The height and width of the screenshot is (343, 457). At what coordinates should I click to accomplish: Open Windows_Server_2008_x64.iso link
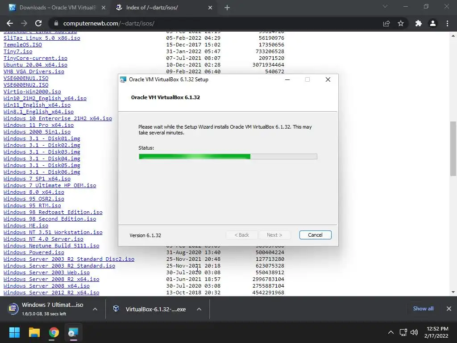coord(46,286)
